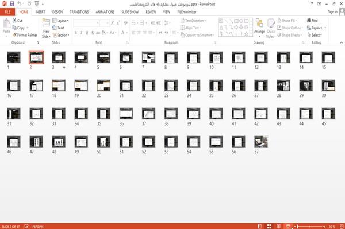Click the Save icon in quick access toolbar
This screenshot has height=229, width=345.
(x=11, y=3)
